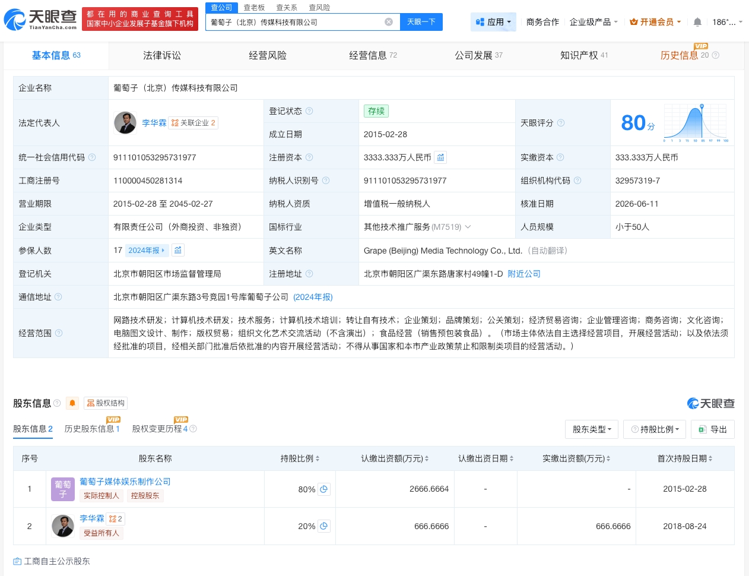Open 葡萄子媒体娱乐制作公司 shareholder link

[x=125, y=482]
